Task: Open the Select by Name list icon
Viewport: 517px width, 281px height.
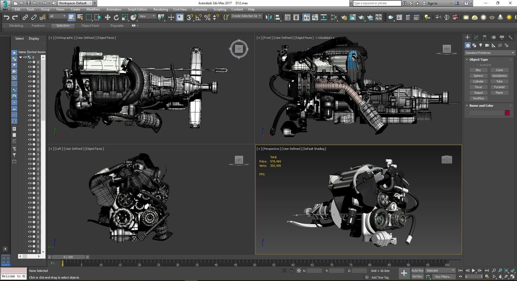Action: point(80,18)
